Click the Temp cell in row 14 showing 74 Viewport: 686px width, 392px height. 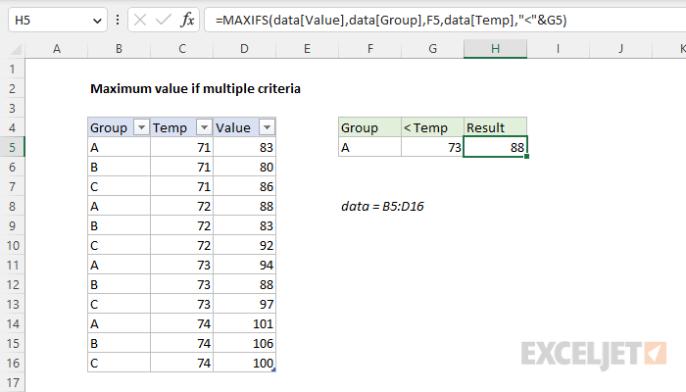(182, 323)
